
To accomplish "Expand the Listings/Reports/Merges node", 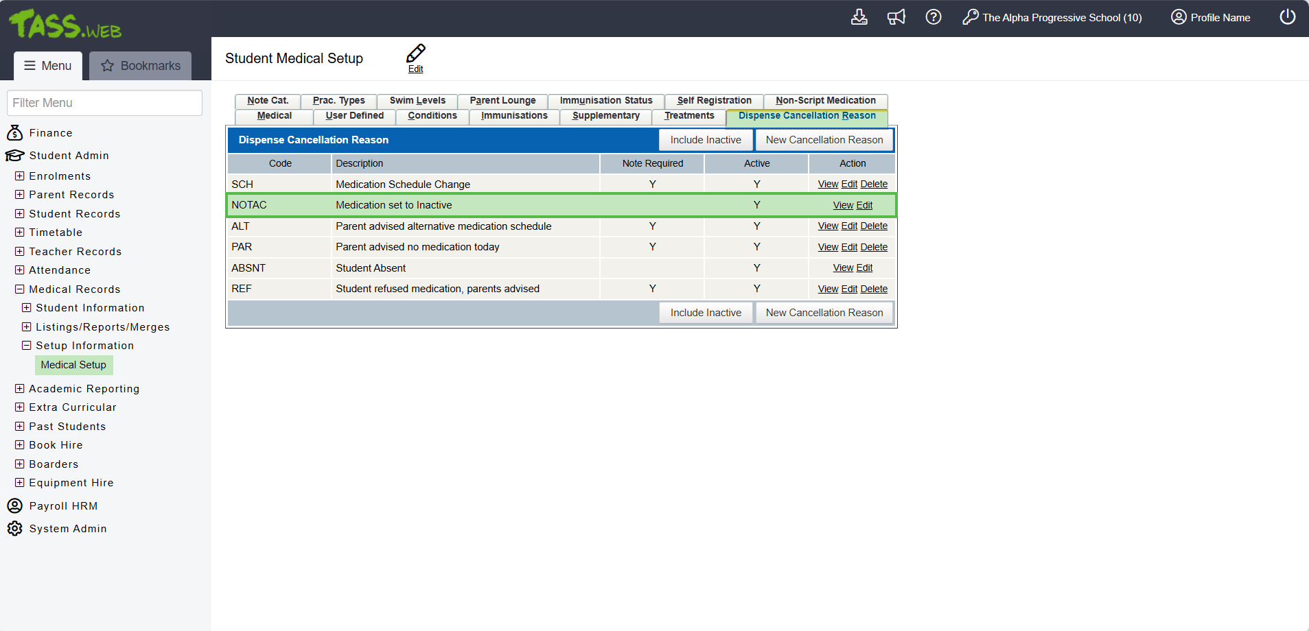I will pos(27,327).
